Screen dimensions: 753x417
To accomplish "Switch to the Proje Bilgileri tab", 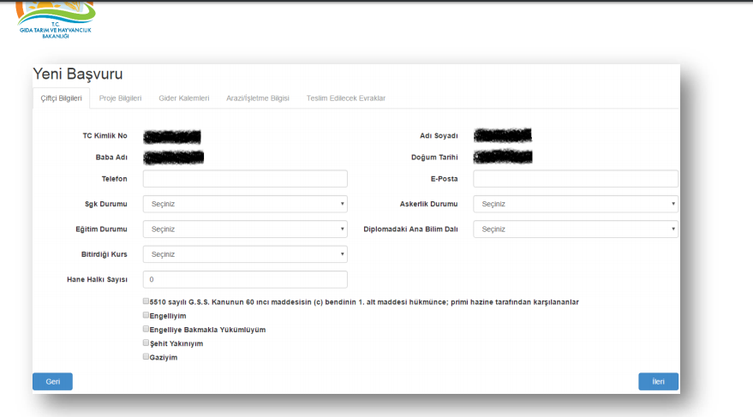I will 120,98.
